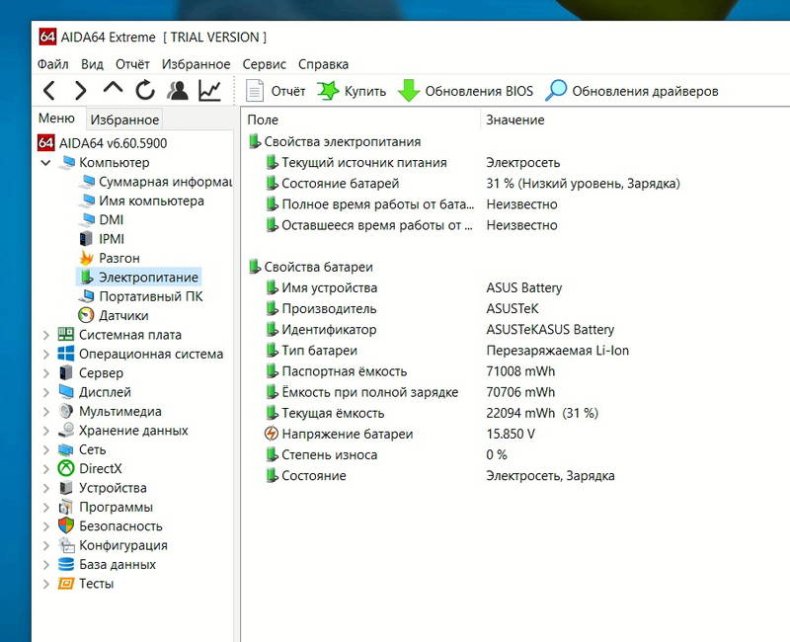Image resolution: width=790 pixels, height=642 pixels.
Task: Switch to the Меню tab
Action: pos(56,119)
